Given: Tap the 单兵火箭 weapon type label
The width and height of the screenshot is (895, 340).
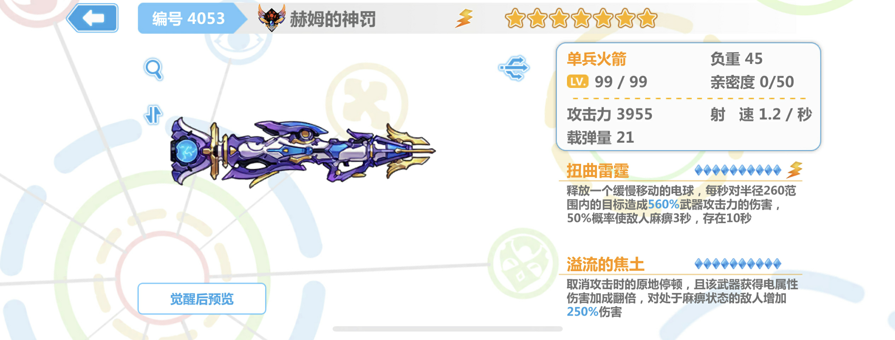Looking at the screenshot, I should [597, 59].
